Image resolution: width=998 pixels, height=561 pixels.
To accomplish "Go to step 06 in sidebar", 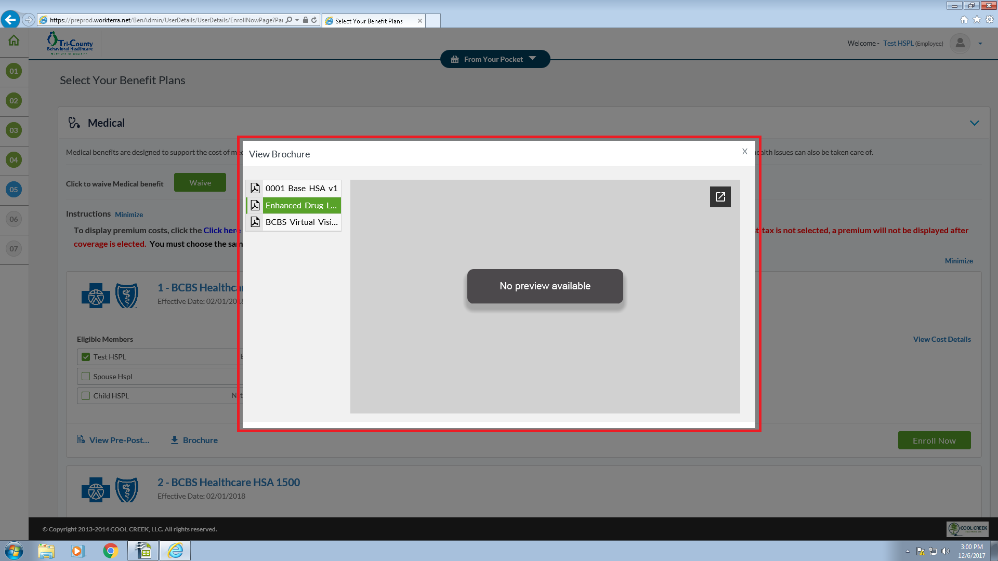I will 14,219.
